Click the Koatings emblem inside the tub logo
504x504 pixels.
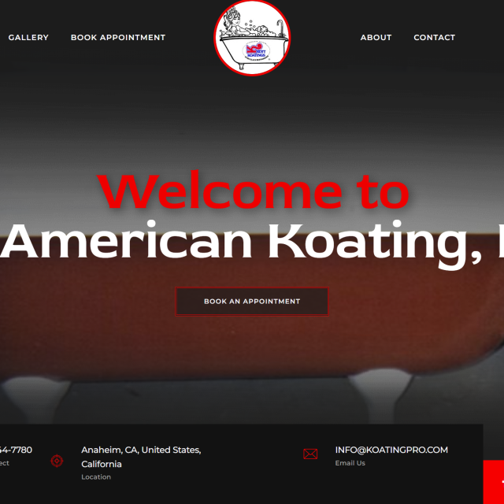pos(257,50)
